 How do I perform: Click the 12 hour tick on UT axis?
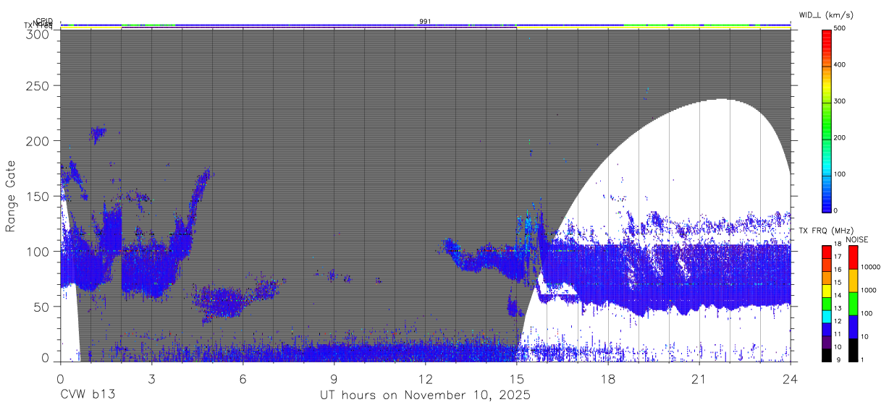coord(425,378)
